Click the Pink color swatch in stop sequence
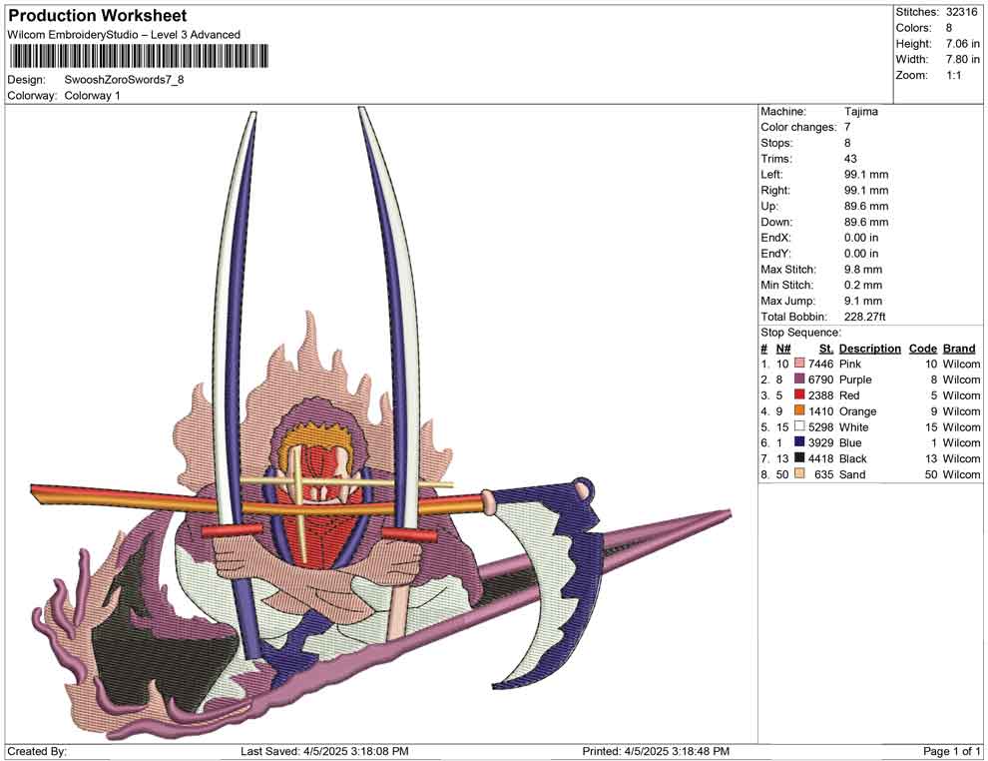 pos(799,364)
